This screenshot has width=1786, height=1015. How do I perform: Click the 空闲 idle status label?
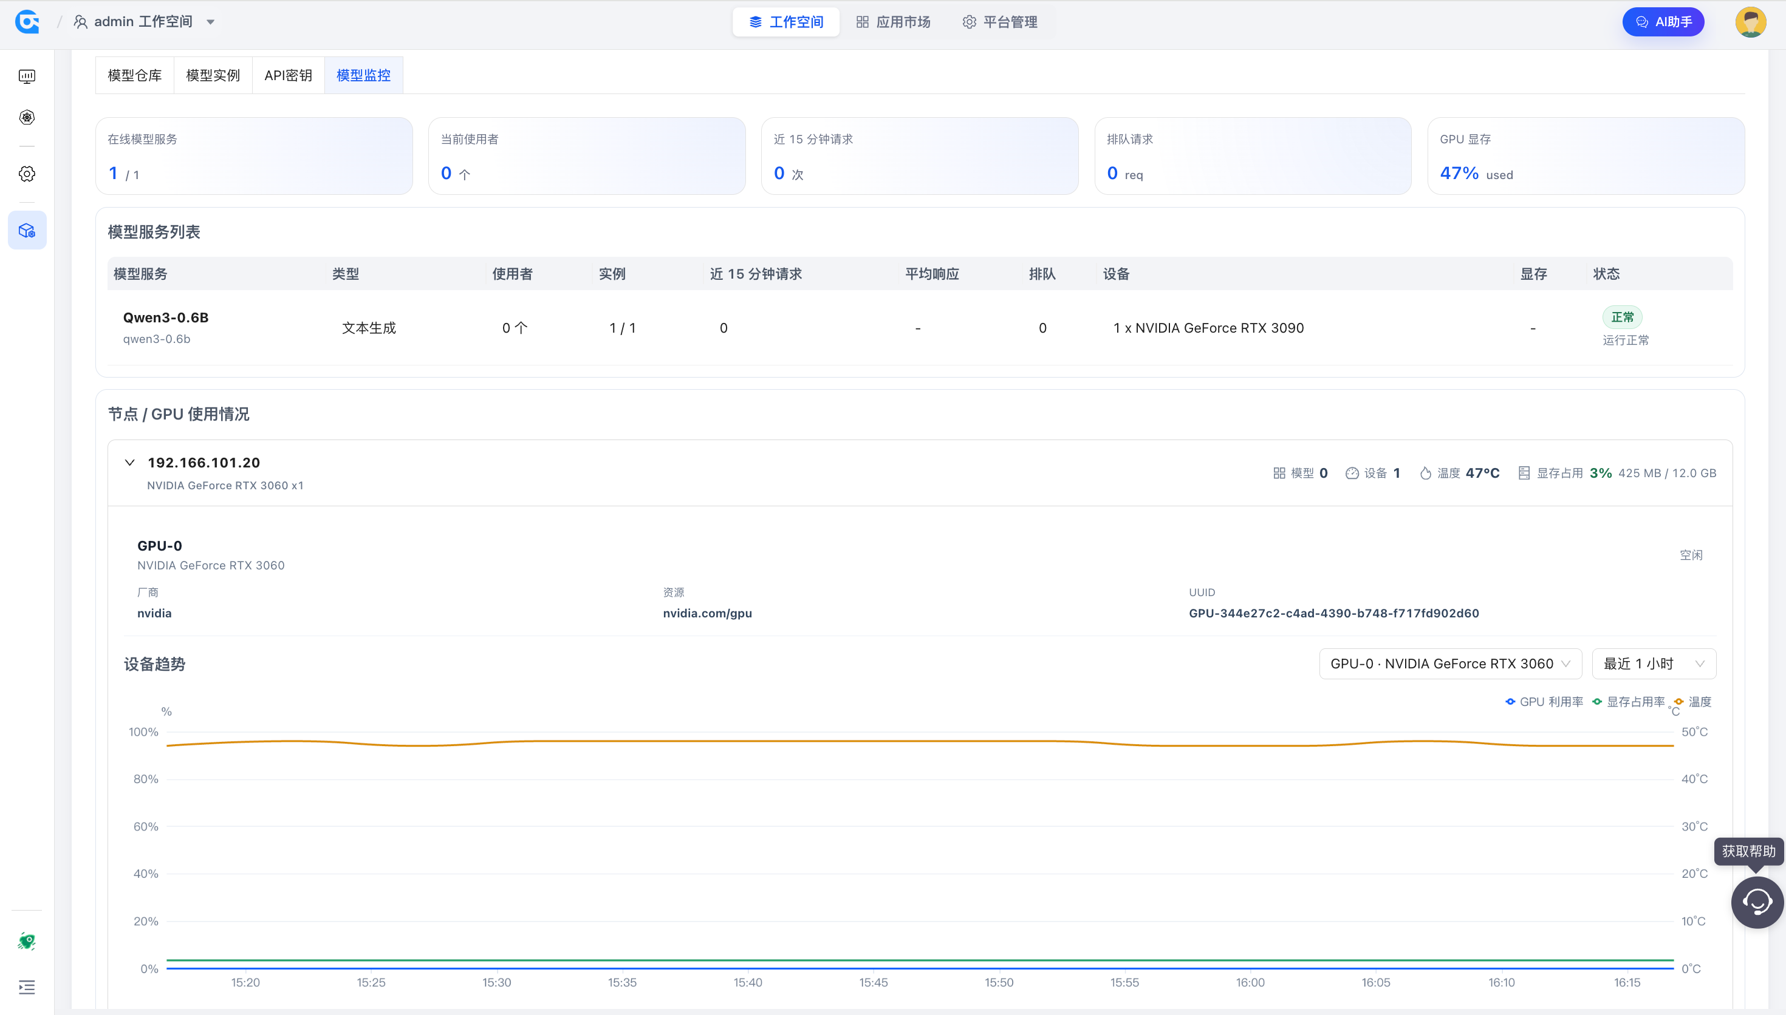pyautogui.click(x=1691, y=555)
